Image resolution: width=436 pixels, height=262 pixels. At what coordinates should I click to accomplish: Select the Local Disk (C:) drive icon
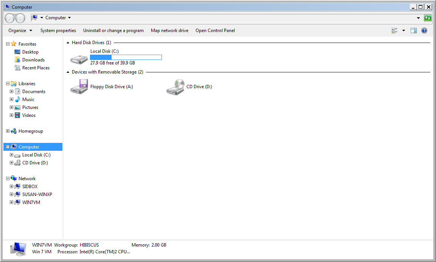(79, 59)
